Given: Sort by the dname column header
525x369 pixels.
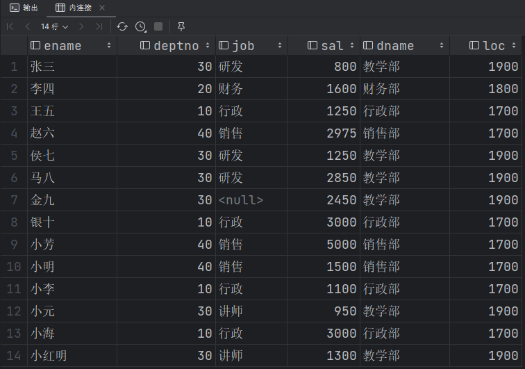Looking at the screenshot, I should coord(405,46).
